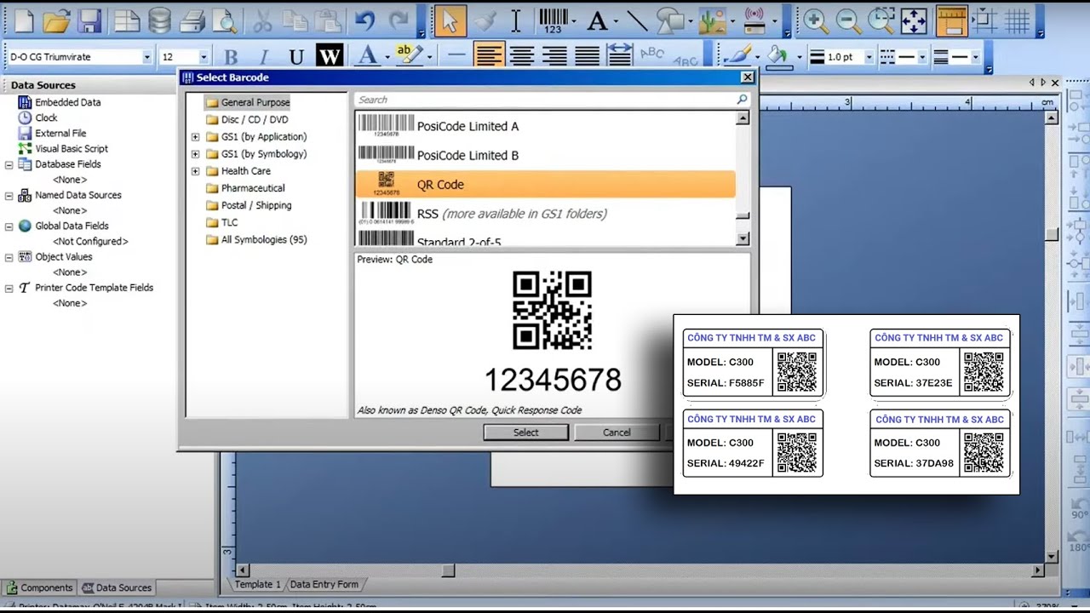Open the Data Entry Form tab

point(324,584)
